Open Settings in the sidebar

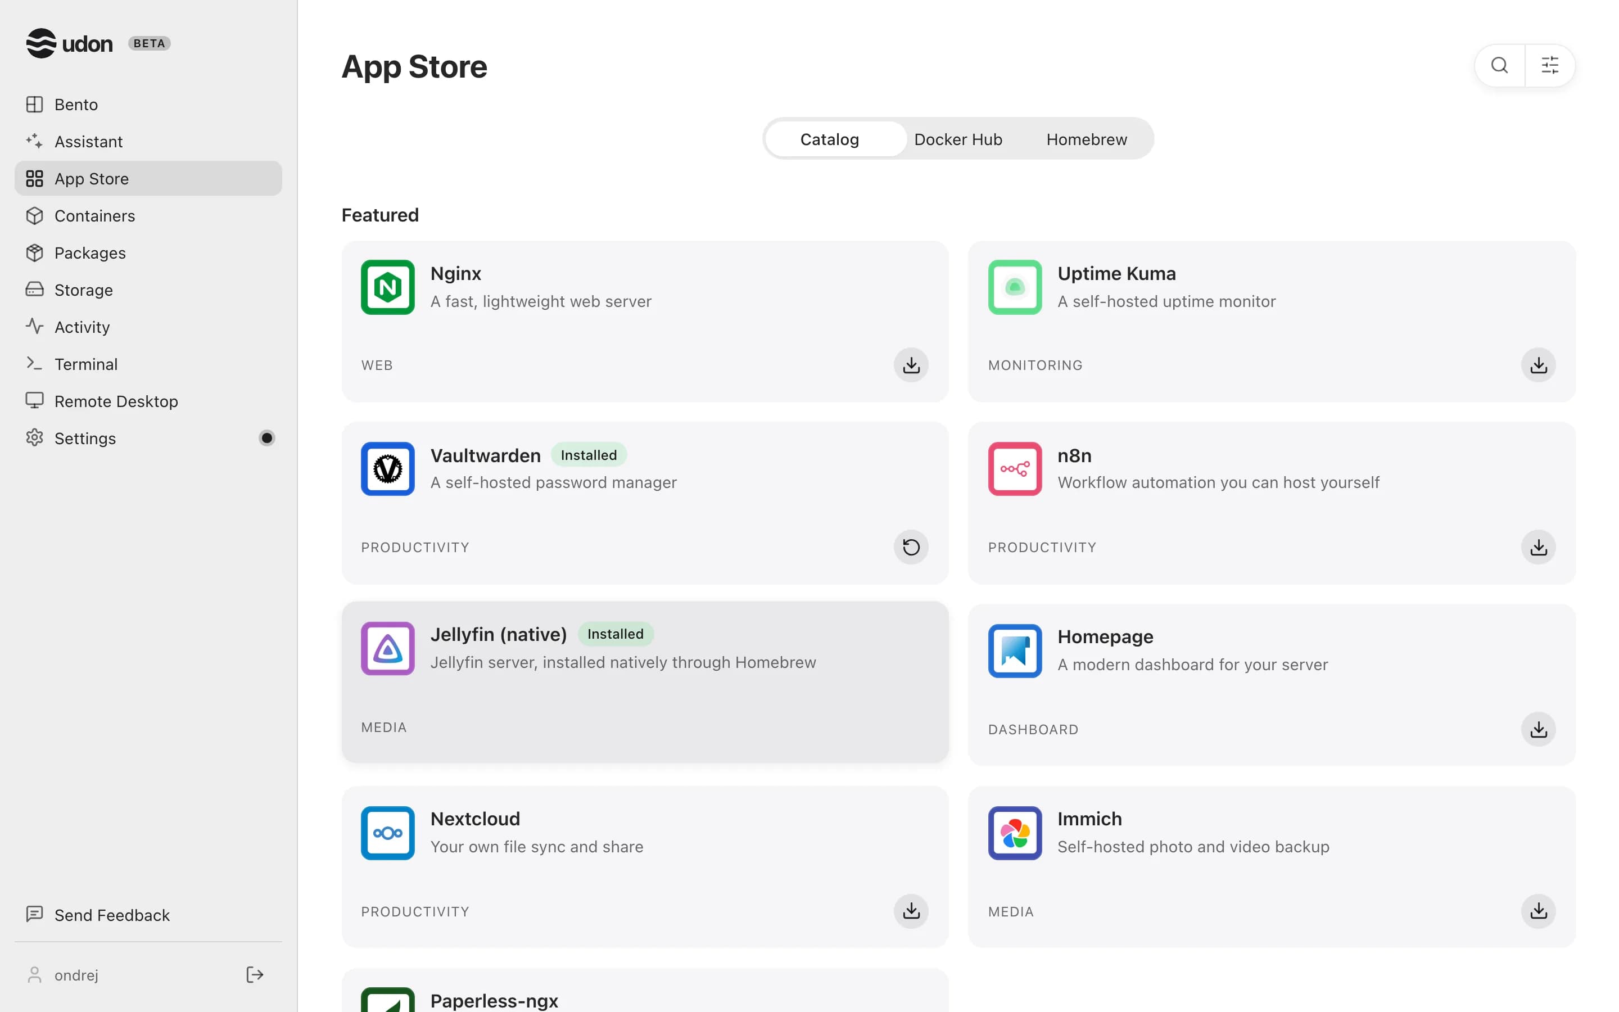[x=148, y=438]
